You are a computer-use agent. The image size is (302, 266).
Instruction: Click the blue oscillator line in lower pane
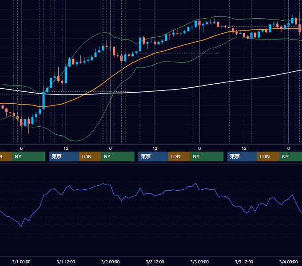[154, 196]
